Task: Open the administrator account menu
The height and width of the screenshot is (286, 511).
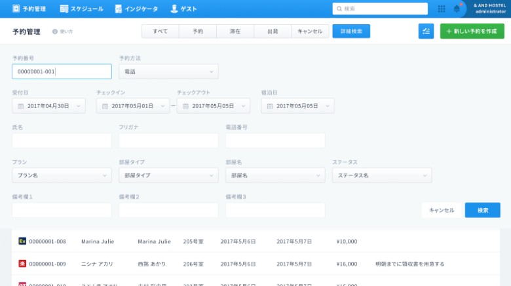Action: click(x=489, y=9)
